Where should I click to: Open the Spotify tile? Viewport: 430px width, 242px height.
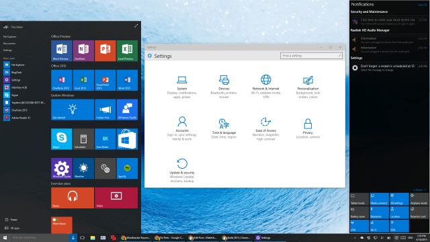coord(127,169)
